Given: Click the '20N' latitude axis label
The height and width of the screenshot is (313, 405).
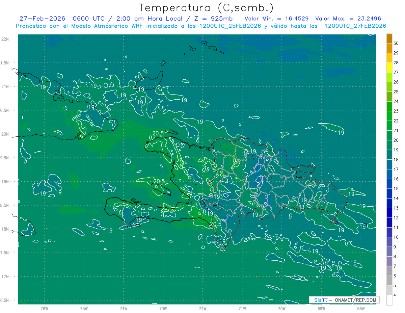Looking at the screenshot, I should tap(5, 134).
